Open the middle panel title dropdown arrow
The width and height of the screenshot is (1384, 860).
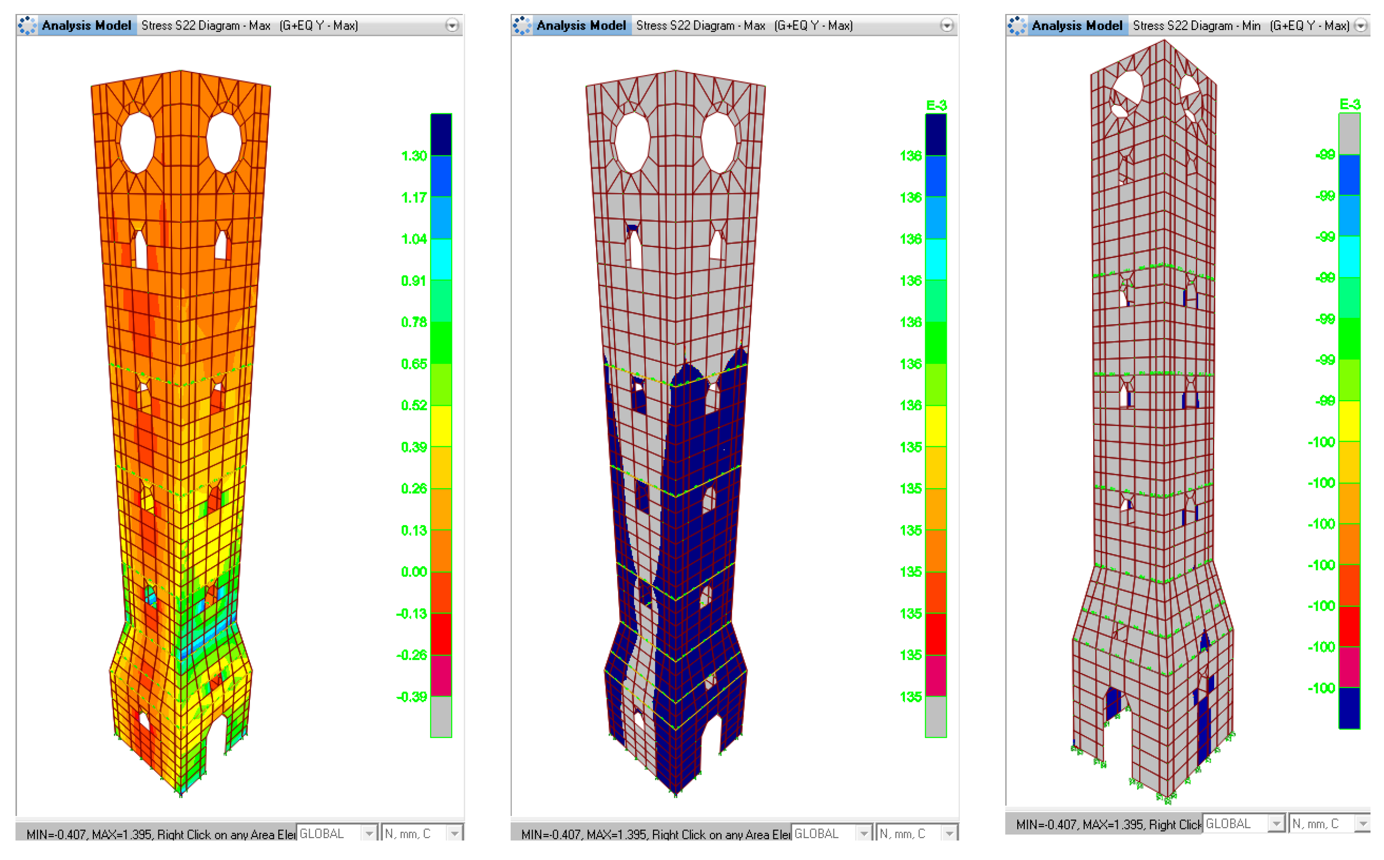pyautogui.click(x=947, y=25)
